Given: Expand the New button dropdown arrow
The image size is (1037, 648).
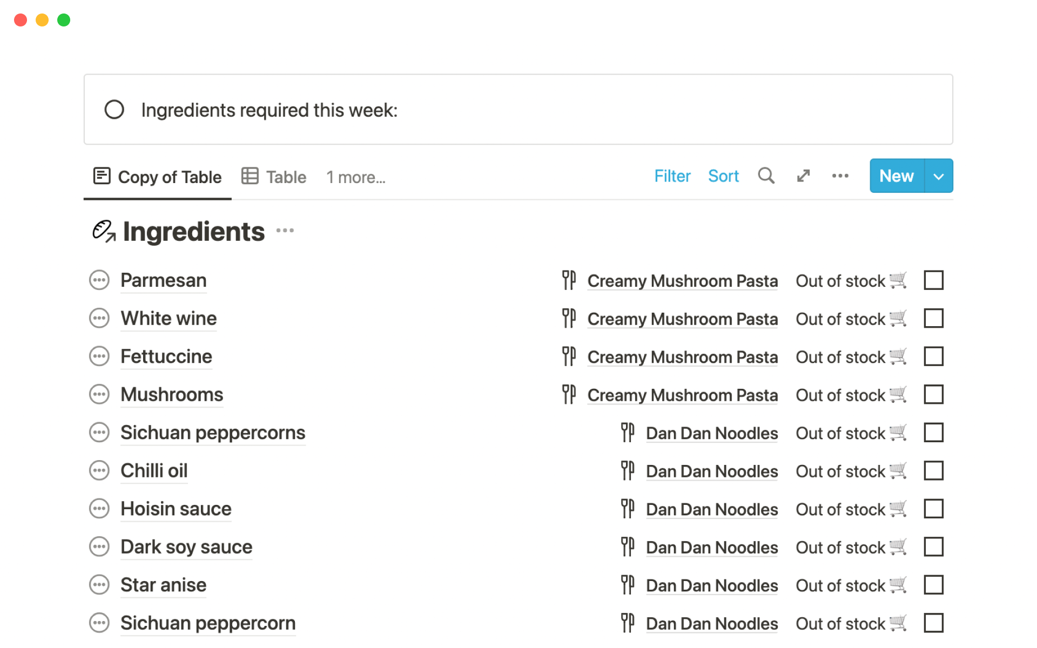Looking at the screenshot, I should click(939, 176).
